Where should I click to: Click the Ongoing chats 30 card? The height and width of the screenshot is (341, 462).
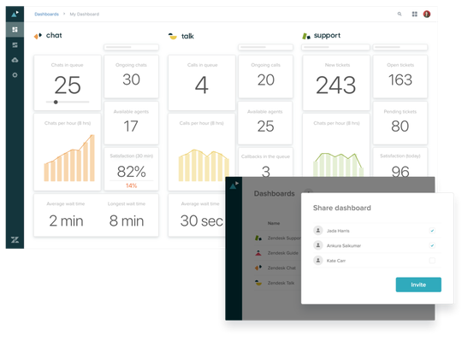[131, 77]
